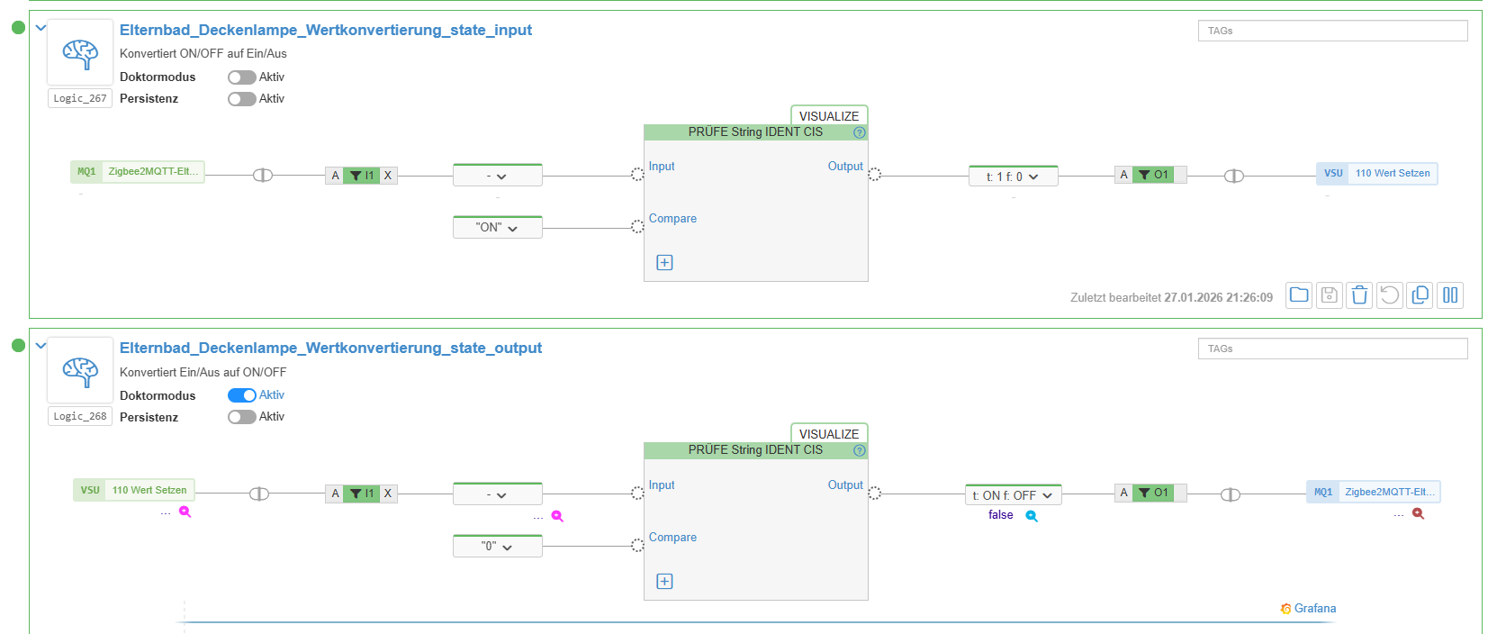
Task: Enable Doktormodus for the state_input logic
Action: point(241,77)
